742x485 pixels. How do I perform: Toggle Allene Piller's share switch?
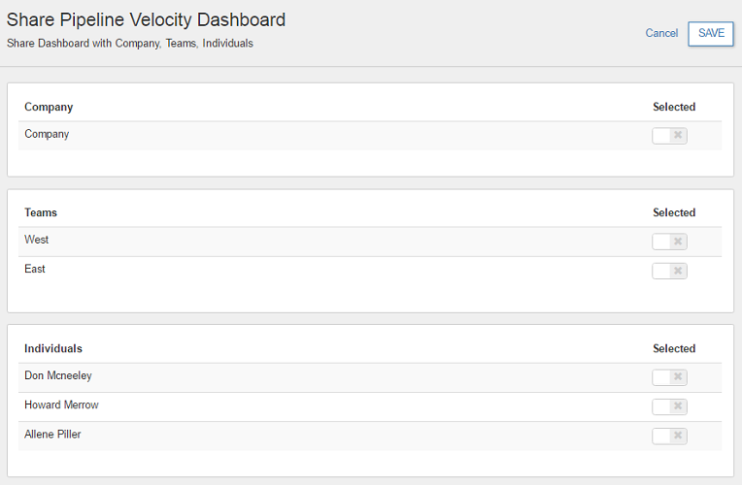click(669, 436)
